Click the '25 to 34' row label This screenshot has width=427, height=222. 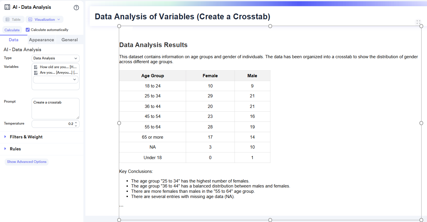pos(152,96)
